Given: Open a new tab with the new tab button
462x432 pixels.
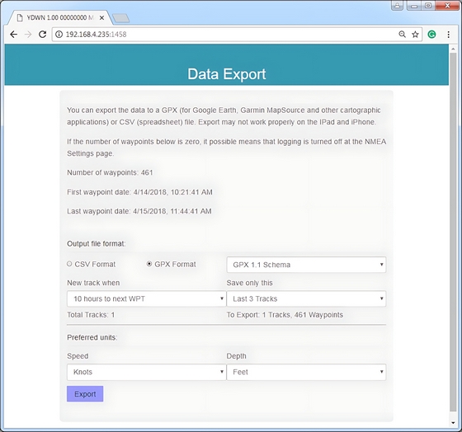Looking at the screenshot, I should point(120,18).
